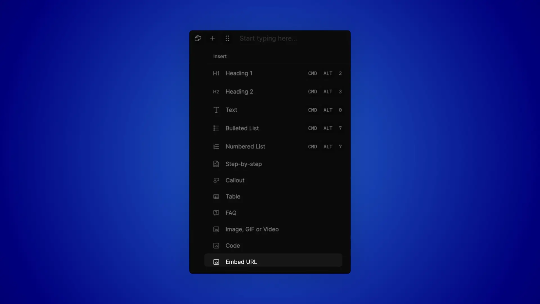Click the Step-by-step icon
This screenshot has width=540, height=304.
click(216, 163)
